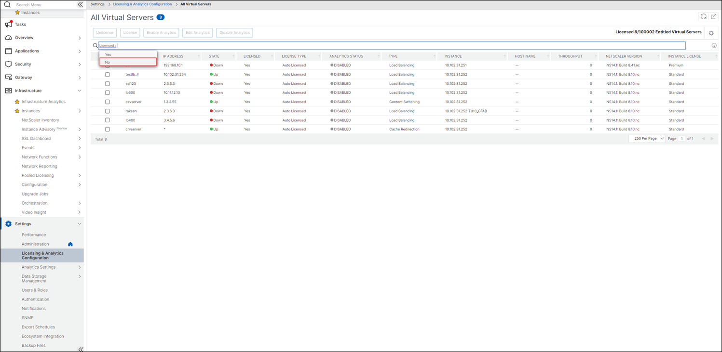
Task: Click the Enable Analytics button
Action: 162,33
